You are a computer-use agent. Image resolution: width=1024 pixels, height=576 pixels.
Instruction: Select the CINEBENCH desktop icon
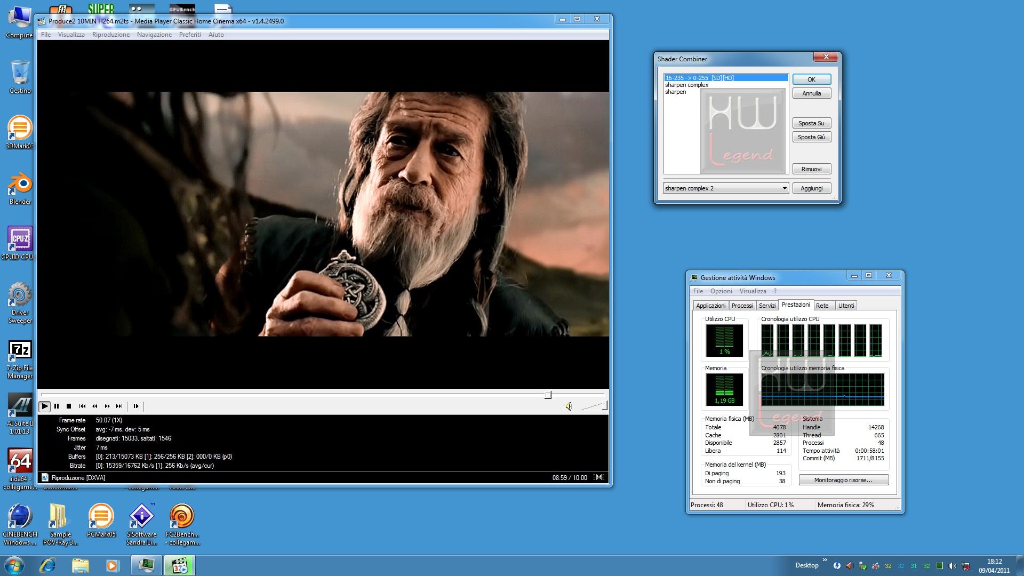tap(20, 525)
